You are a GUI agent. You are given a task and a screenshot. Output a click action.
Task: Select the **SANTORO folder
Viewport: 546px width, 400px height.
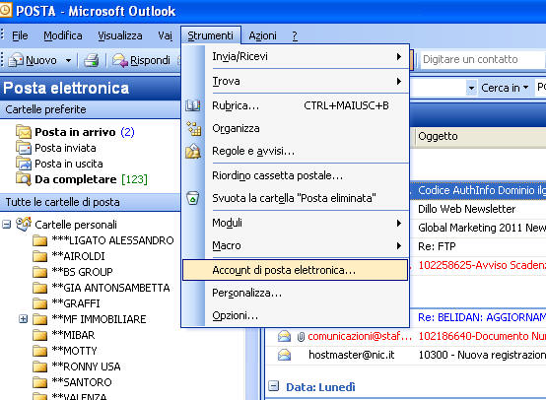click(82, 382)
